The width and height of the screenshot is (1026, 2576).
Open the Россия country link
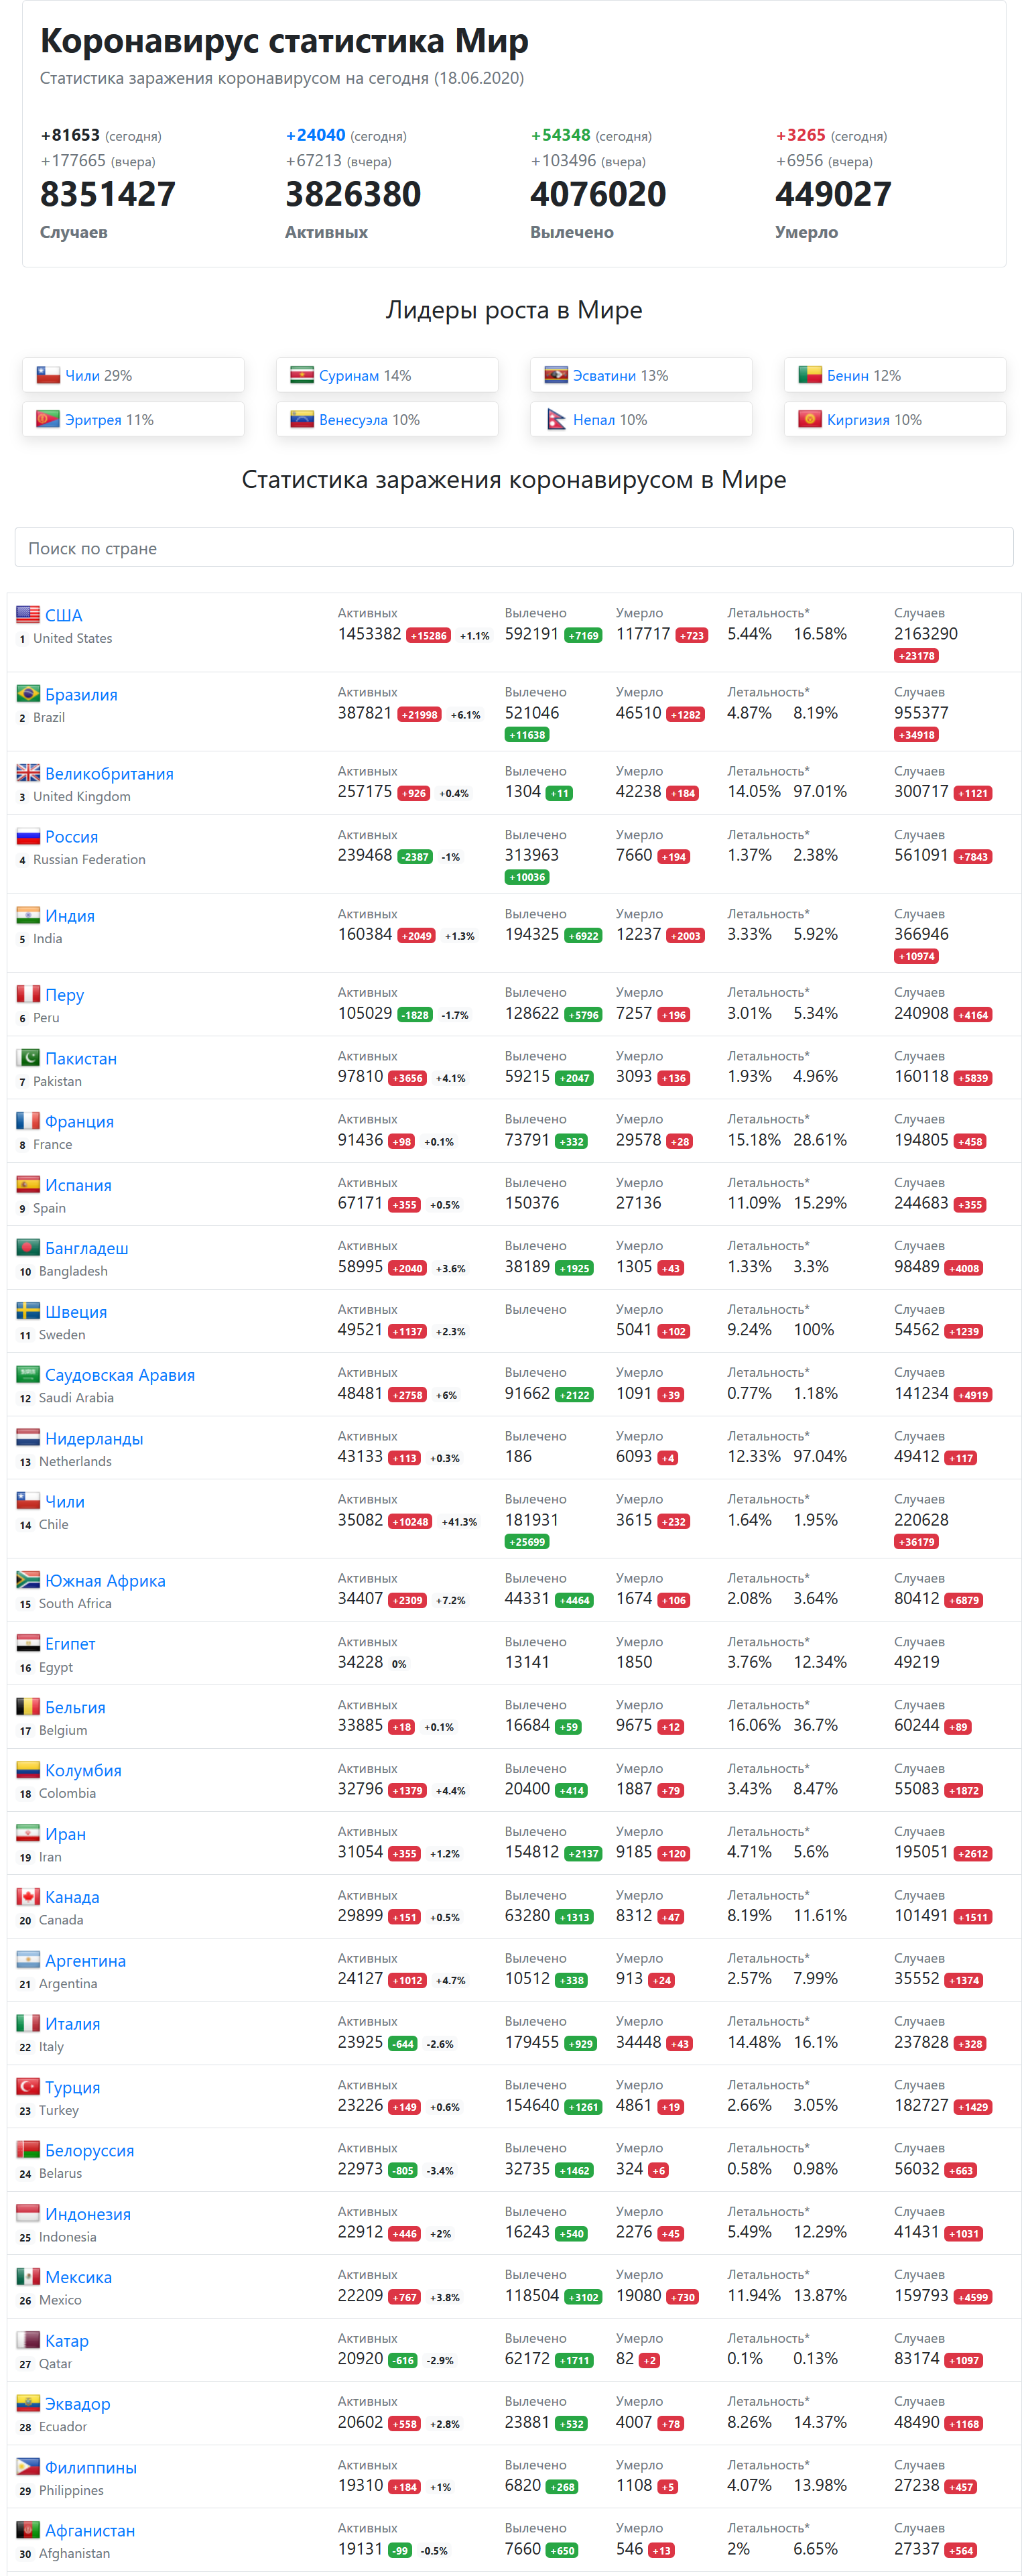(x=71, y=837)
